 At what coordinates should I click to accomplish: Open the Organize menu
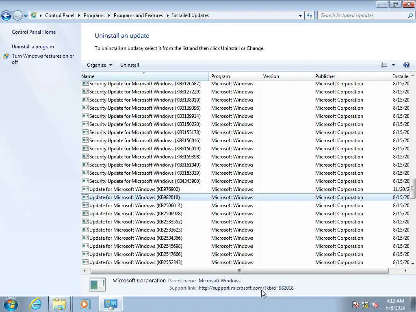(x=100, y=65)
